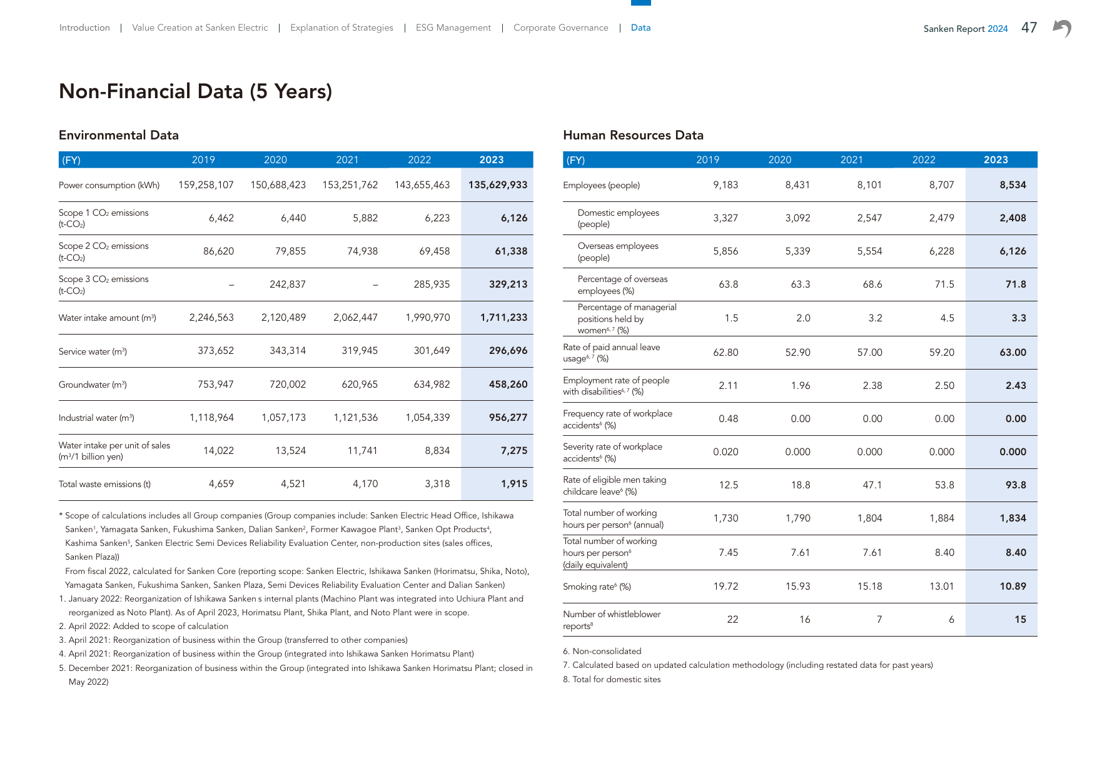Image resolution: width=1097 pixels, height=776 pixels.
Task: Click the Human Resources Data heading
Action: pos(634,135)
